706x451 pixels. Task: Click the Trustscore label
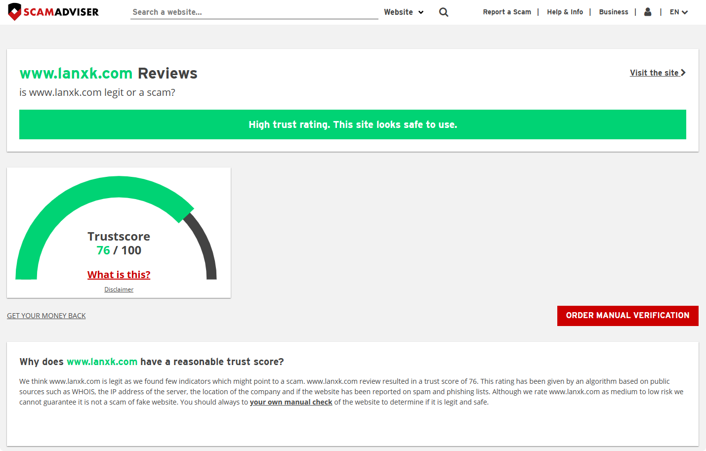(119, 237)
